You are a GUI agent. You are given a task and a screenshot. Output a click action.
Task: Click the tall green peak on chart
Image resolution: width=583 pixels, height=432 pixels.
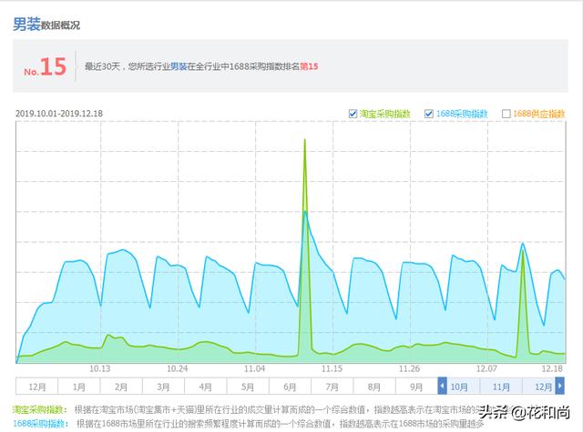(x=305, y=140)
